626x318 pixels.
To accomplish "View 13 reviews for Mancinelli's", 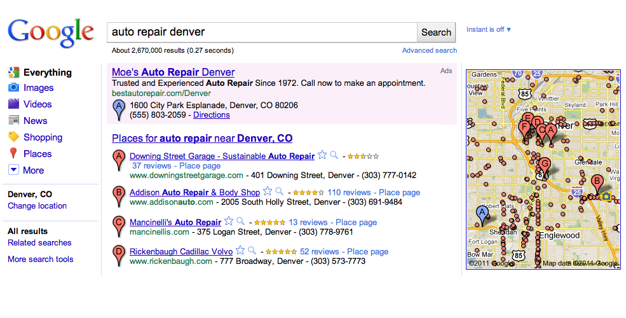I will pos(308,223).
